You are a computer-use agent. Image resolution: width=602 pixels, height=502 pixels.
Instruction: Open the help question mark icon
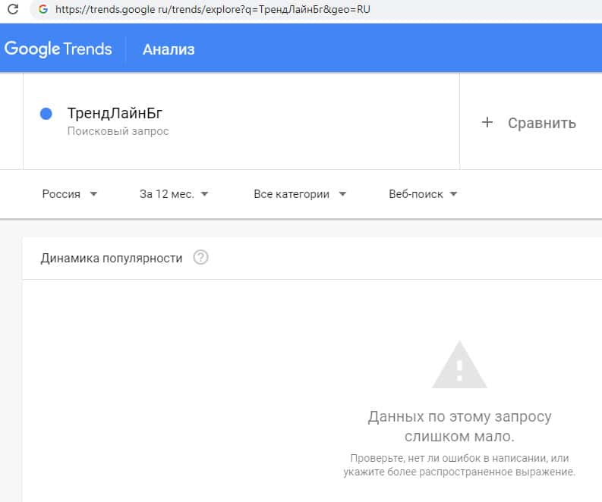[x=200, y=258]
